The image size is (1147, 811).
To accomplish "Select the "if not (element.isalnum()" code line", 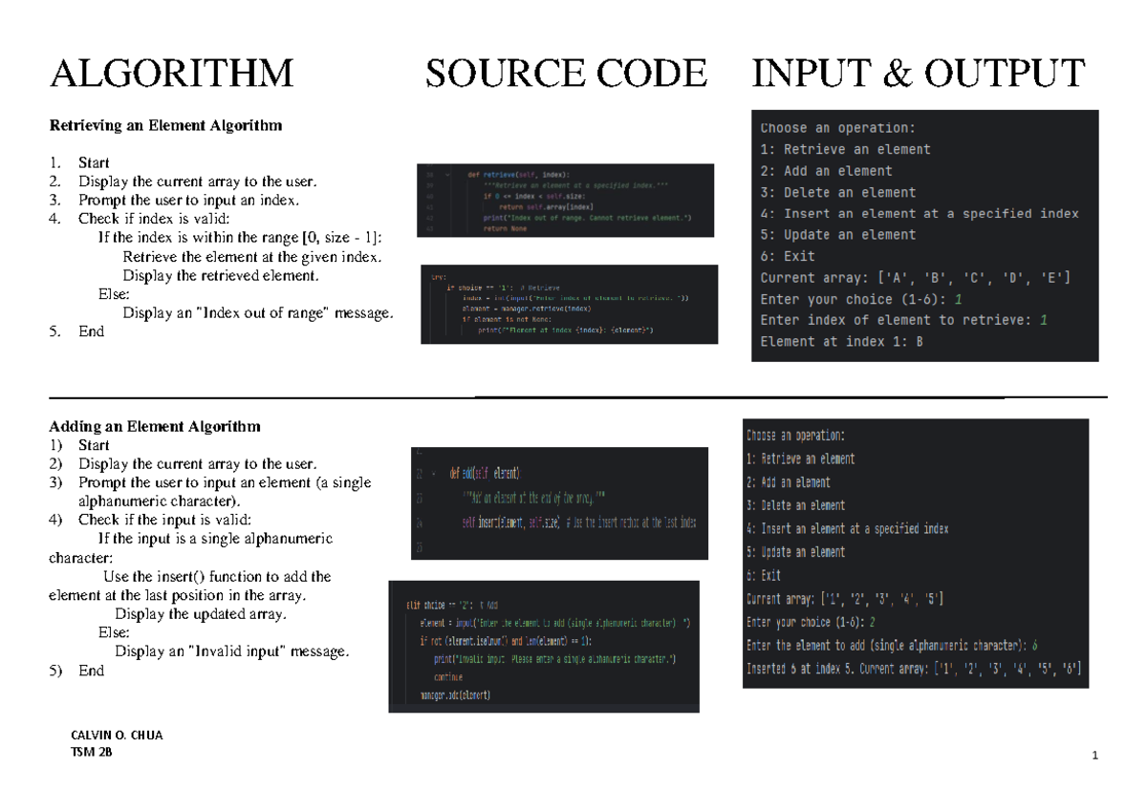I will pyautogui.click(x=506, y=641).
